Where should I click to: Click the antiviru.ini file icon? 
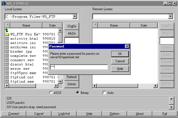7,43
